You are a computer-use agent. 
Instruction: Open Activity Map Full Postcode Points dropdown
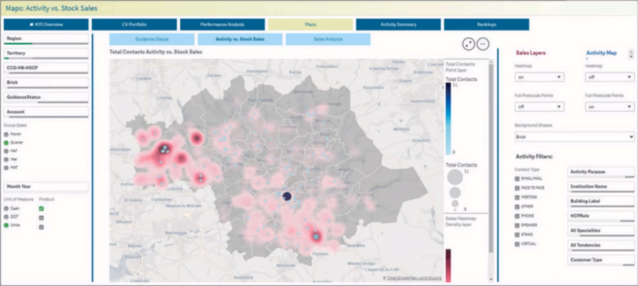[610, 107]
